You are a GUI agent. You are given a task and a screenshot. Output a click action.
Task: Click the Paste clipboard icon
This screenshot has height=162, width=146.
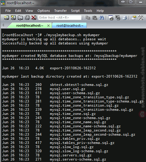(95, 18)
